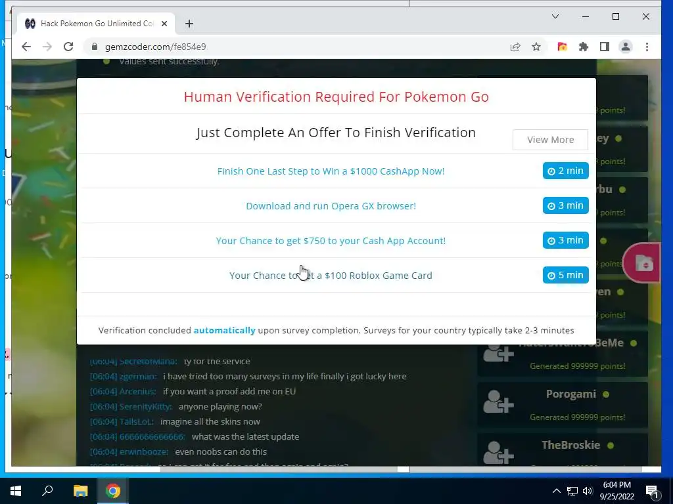Select the Hack Pokemon Go Unlimited tab
Viewport: 673px width, 504px height.
[x=96, y=24]
